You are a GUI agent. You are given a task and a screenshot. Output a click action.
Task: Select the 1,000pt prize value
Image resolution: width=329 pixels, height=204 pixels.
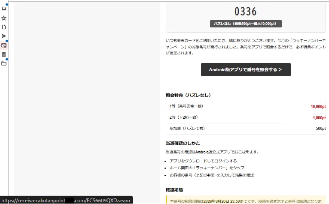point(319,118)
